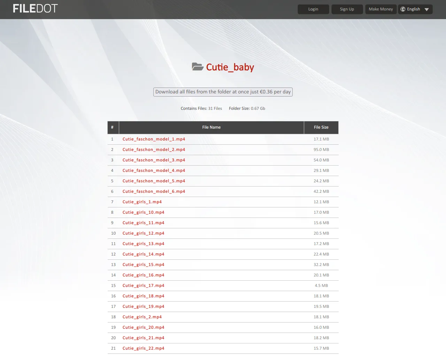Screen dimensions: 446x357
Task: Open the English language selector
Action: [x=413, y=9]
